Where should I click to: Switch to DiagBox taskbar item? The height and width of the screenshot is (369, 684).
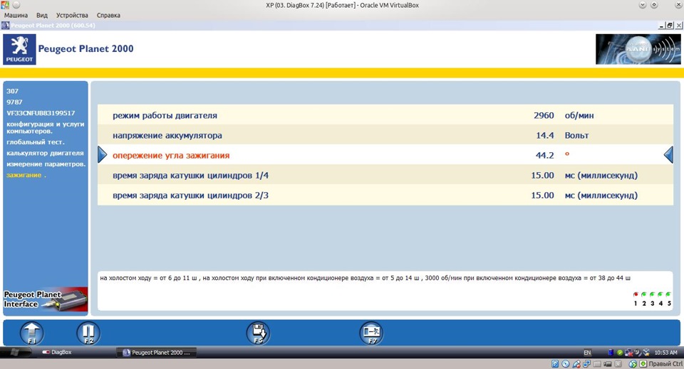pyautogui.click(x=58, y=352)
